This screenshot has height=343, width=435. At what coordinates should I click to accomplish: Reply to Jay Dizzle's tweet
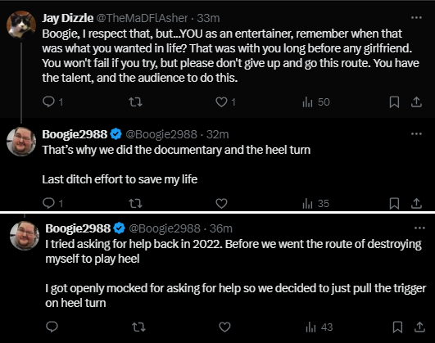tap(49, 102)
